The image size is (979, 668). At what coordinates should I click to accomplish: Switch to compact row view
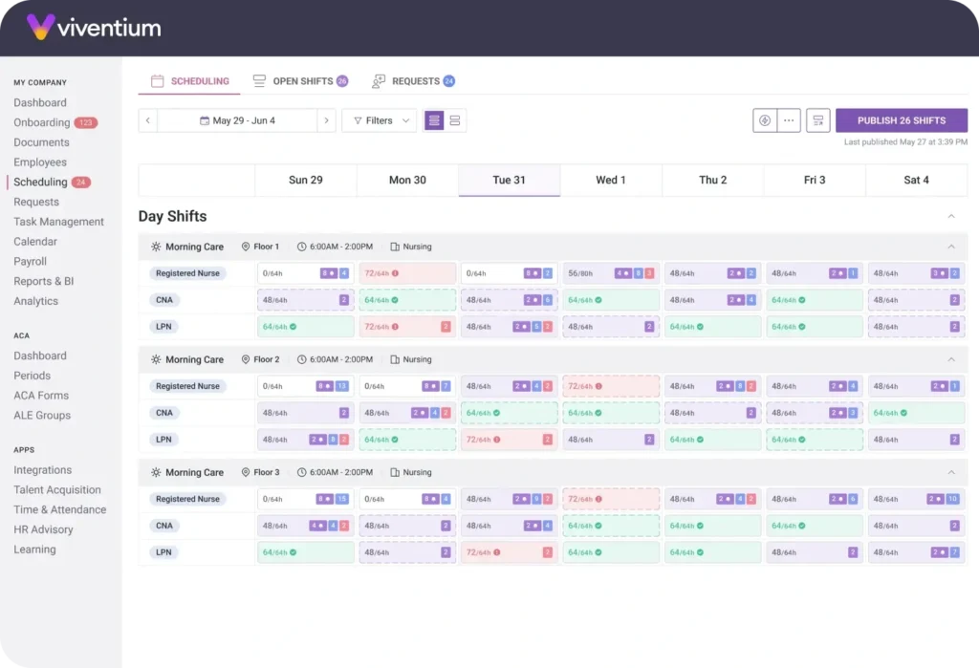(434, 120)
